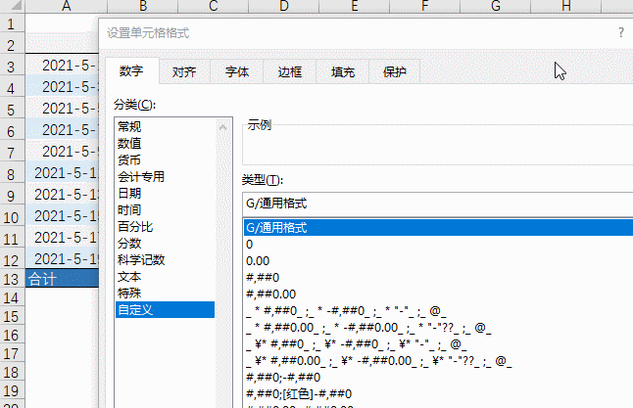Choose 日期 in the category list
This screenshot has height=408, width=633.
tap(129, 193)
